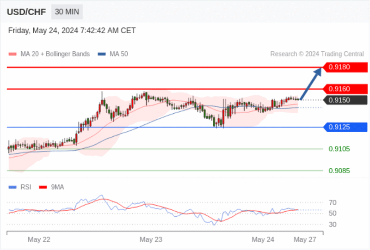Select the 0.9180 resistance price tag
The width and height of the screenshot is (370, 250).
pos(345,67)
